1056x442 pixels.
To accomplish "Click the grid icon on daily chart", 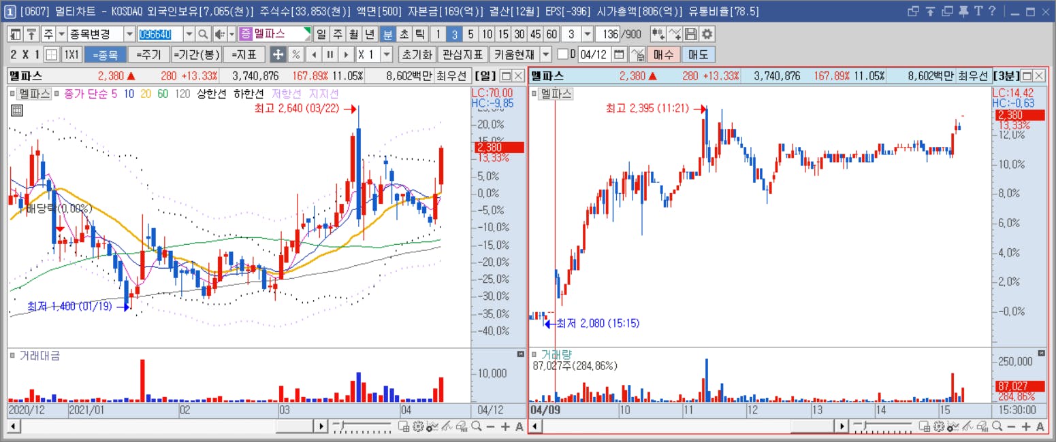I will coord(17,111).
